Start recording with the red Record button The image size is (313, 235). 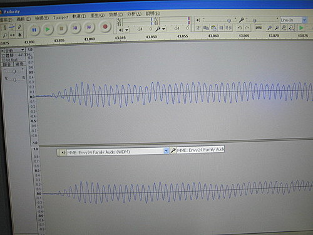coord(105,27)
